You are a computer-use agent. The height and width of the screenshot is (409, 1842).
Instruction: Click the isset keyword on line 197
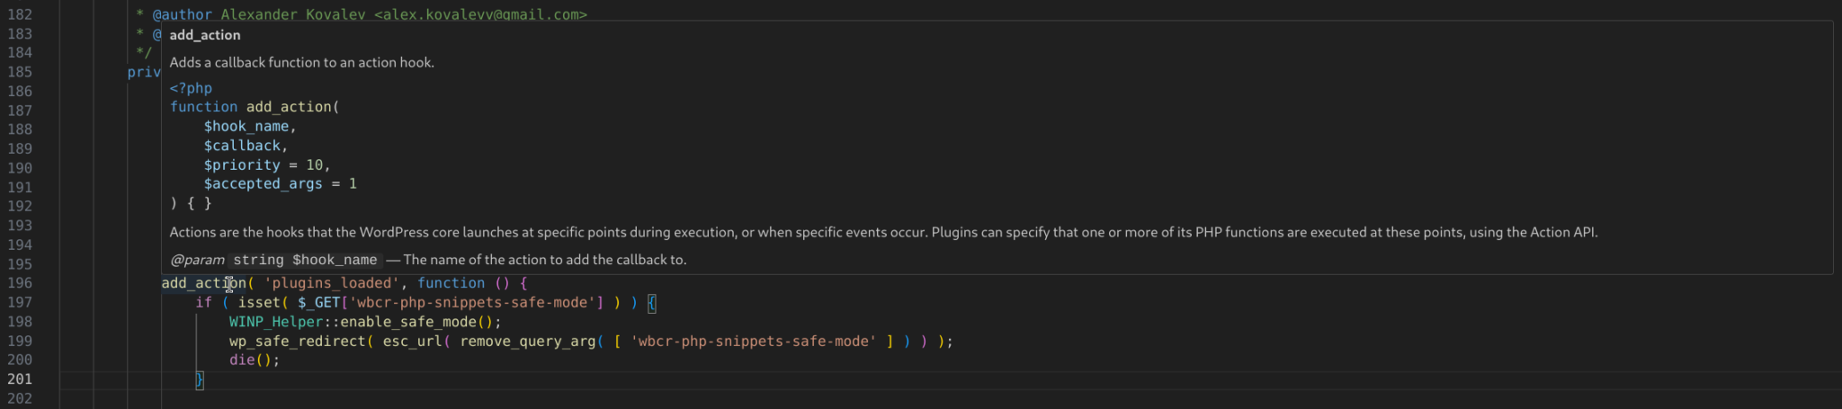click(x=258, y=303)
